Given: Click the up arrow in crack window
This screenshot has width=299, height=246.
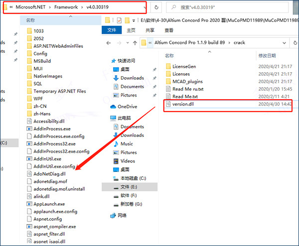Looking at the screenshot, I should click(135, 43).
